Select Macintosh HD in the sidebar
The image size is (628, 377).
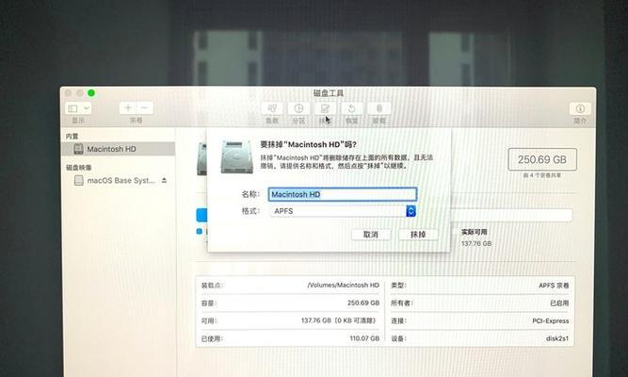tap(119, 149)
